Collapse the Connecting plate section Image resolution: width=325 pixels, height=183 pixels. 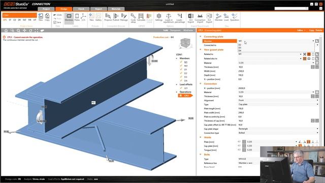click(x=201, y=37)
